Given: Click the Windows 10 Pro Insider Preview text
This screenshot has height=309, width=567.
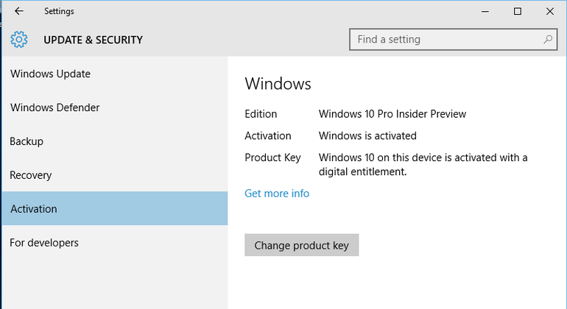Looking at the screenshot, I should pyautogui.click(x=392, y=114).
